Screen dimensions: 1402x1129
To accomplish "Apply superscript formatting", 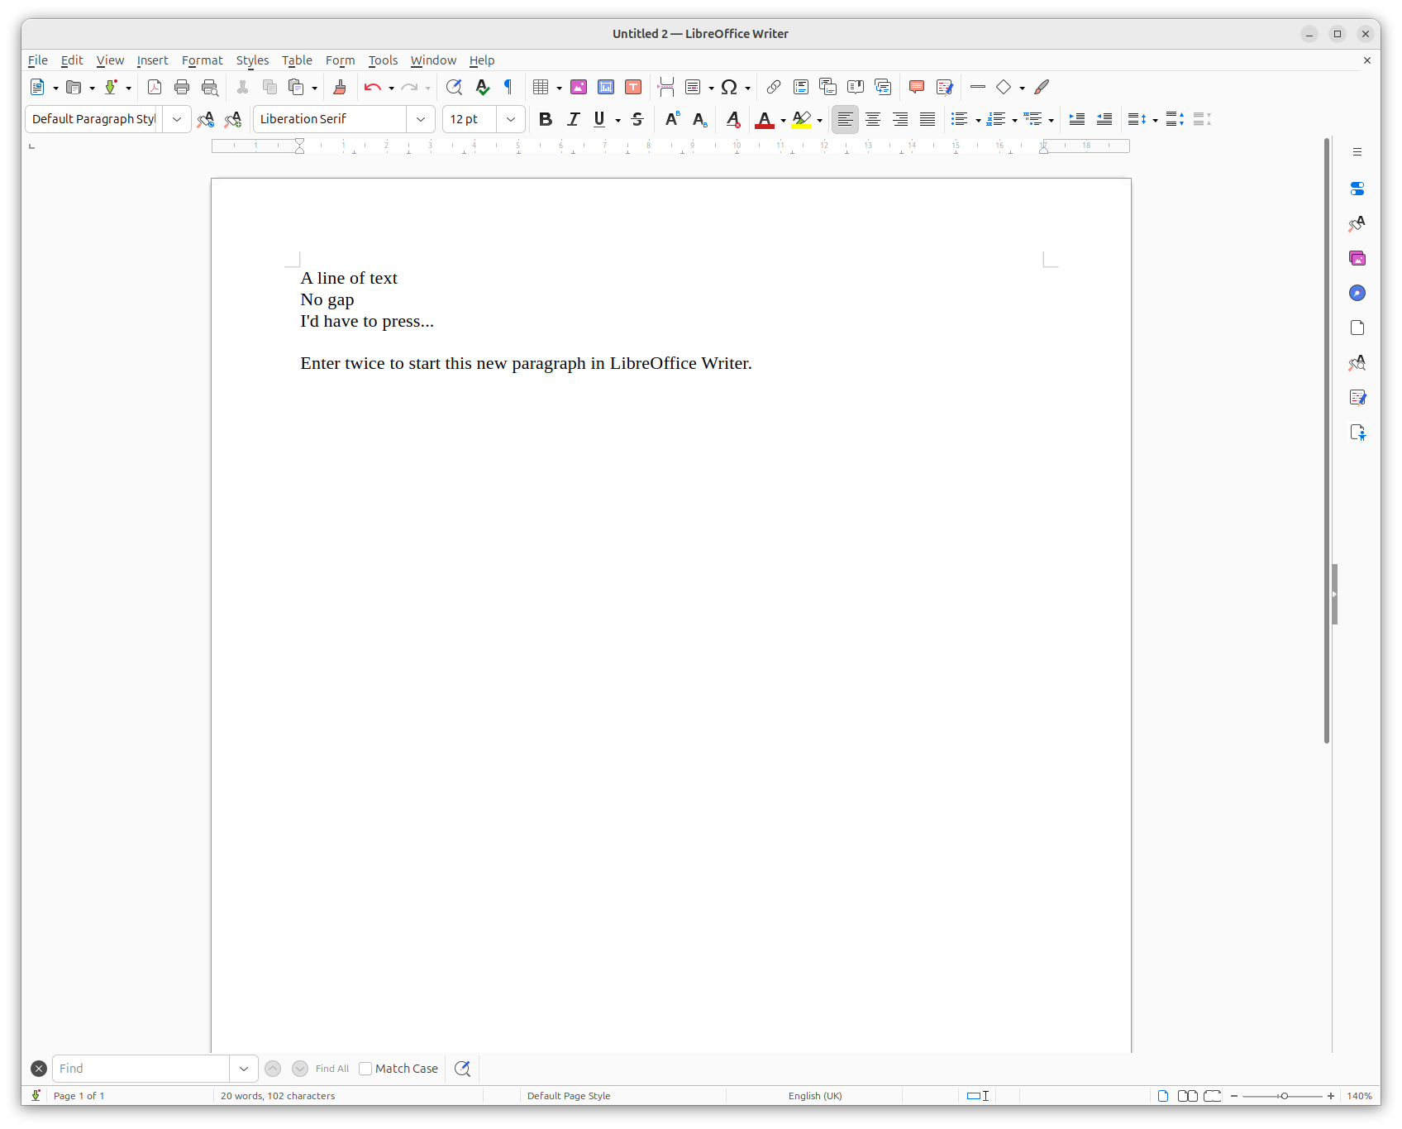I will point(672,119).
